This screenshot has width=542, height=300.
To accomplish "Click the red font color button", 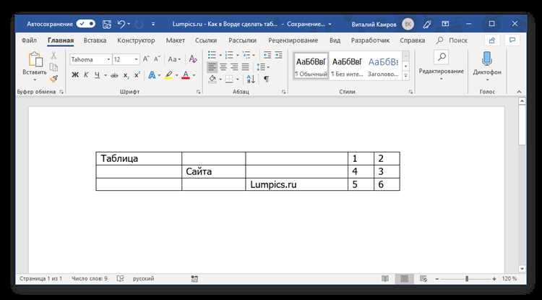I will (186, 75).
